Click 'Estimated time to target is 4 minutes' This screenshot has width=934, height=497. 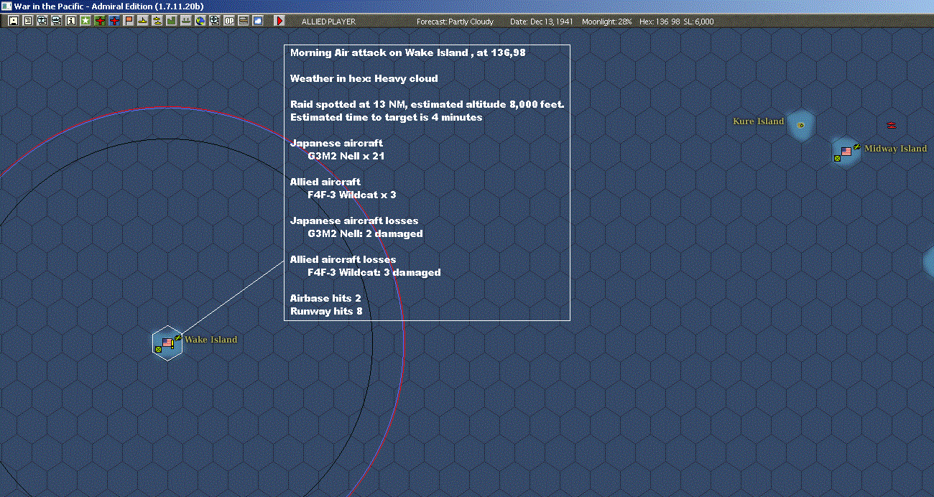(x=386, y=117)
